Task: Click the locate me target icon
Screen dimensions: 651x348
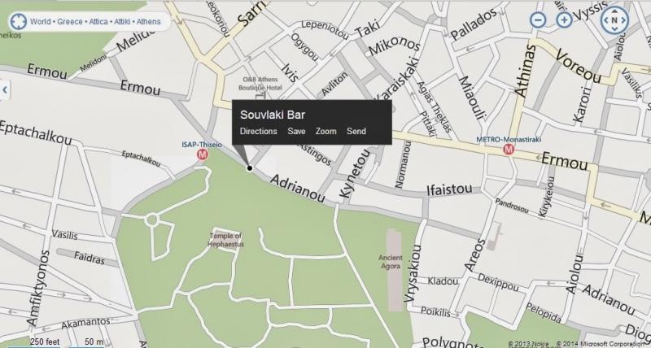Action: click(18, 21)
